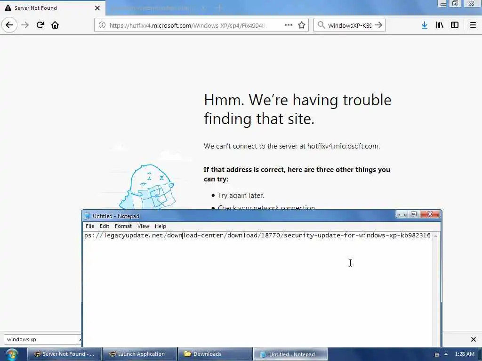This screenshot has height=361, width=482.
Task: Open the Windows Start orb
Action: point(12,354)
